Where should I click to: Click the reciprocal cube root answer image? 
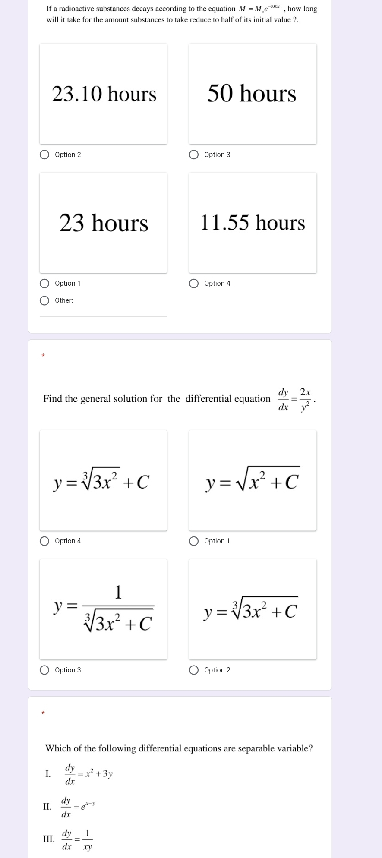point(103,609)
